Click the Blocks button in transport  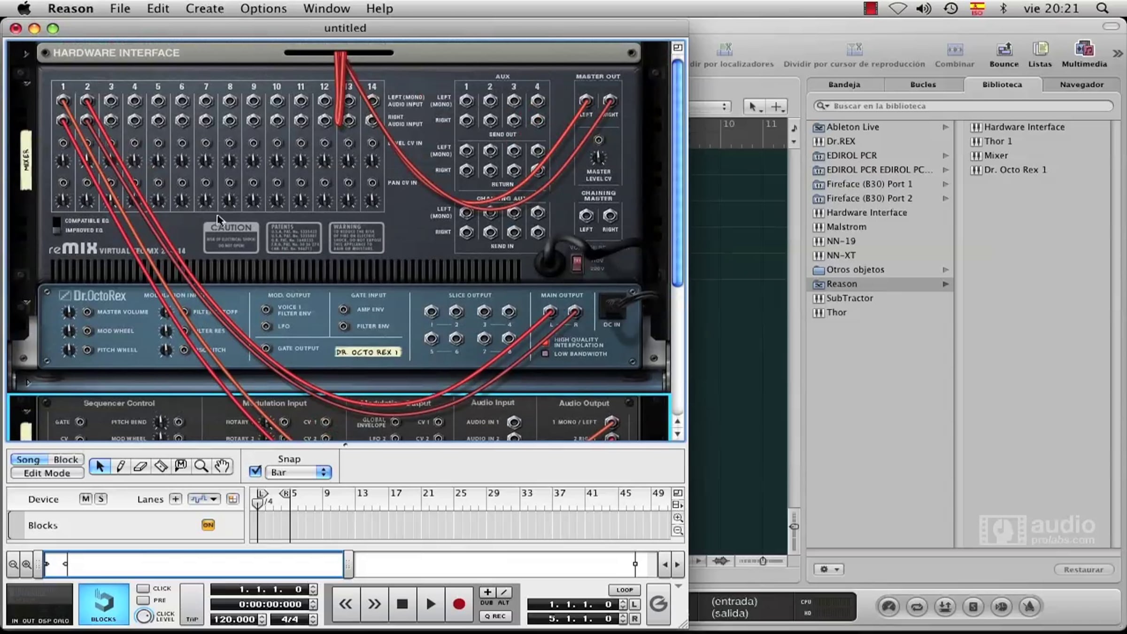103,604
